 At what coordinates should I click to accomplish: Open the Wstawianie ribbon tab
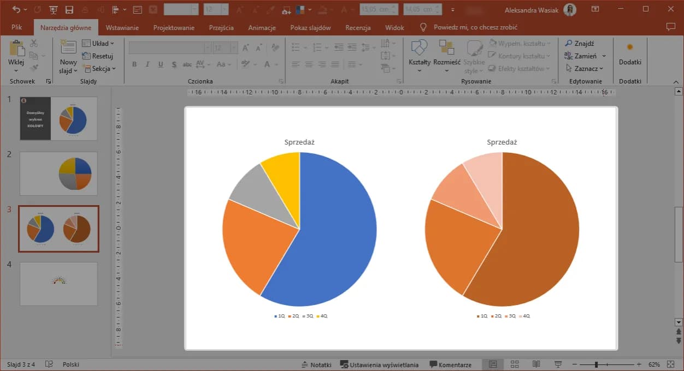point(122,27)
